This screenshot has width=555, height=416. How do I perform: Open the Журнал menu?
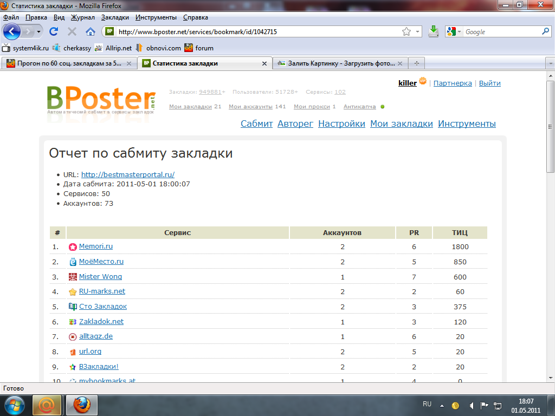(x=82, y=17)
